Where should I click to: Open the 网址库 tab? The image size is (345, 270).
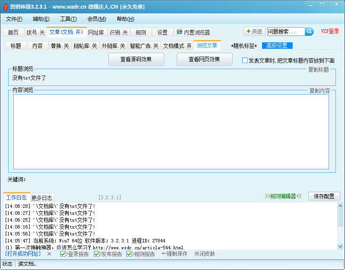pos(96,32)
